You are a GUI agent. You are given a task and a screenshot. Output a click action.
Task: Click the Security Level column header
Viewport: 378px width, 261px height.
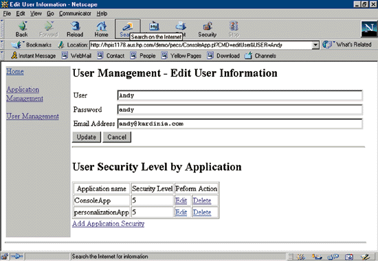(x=153, y=188)
